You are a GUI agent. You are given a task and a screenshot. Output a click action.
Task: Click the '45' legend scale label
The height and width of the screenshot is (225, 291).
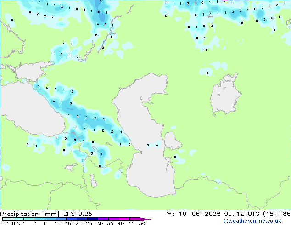131,223
